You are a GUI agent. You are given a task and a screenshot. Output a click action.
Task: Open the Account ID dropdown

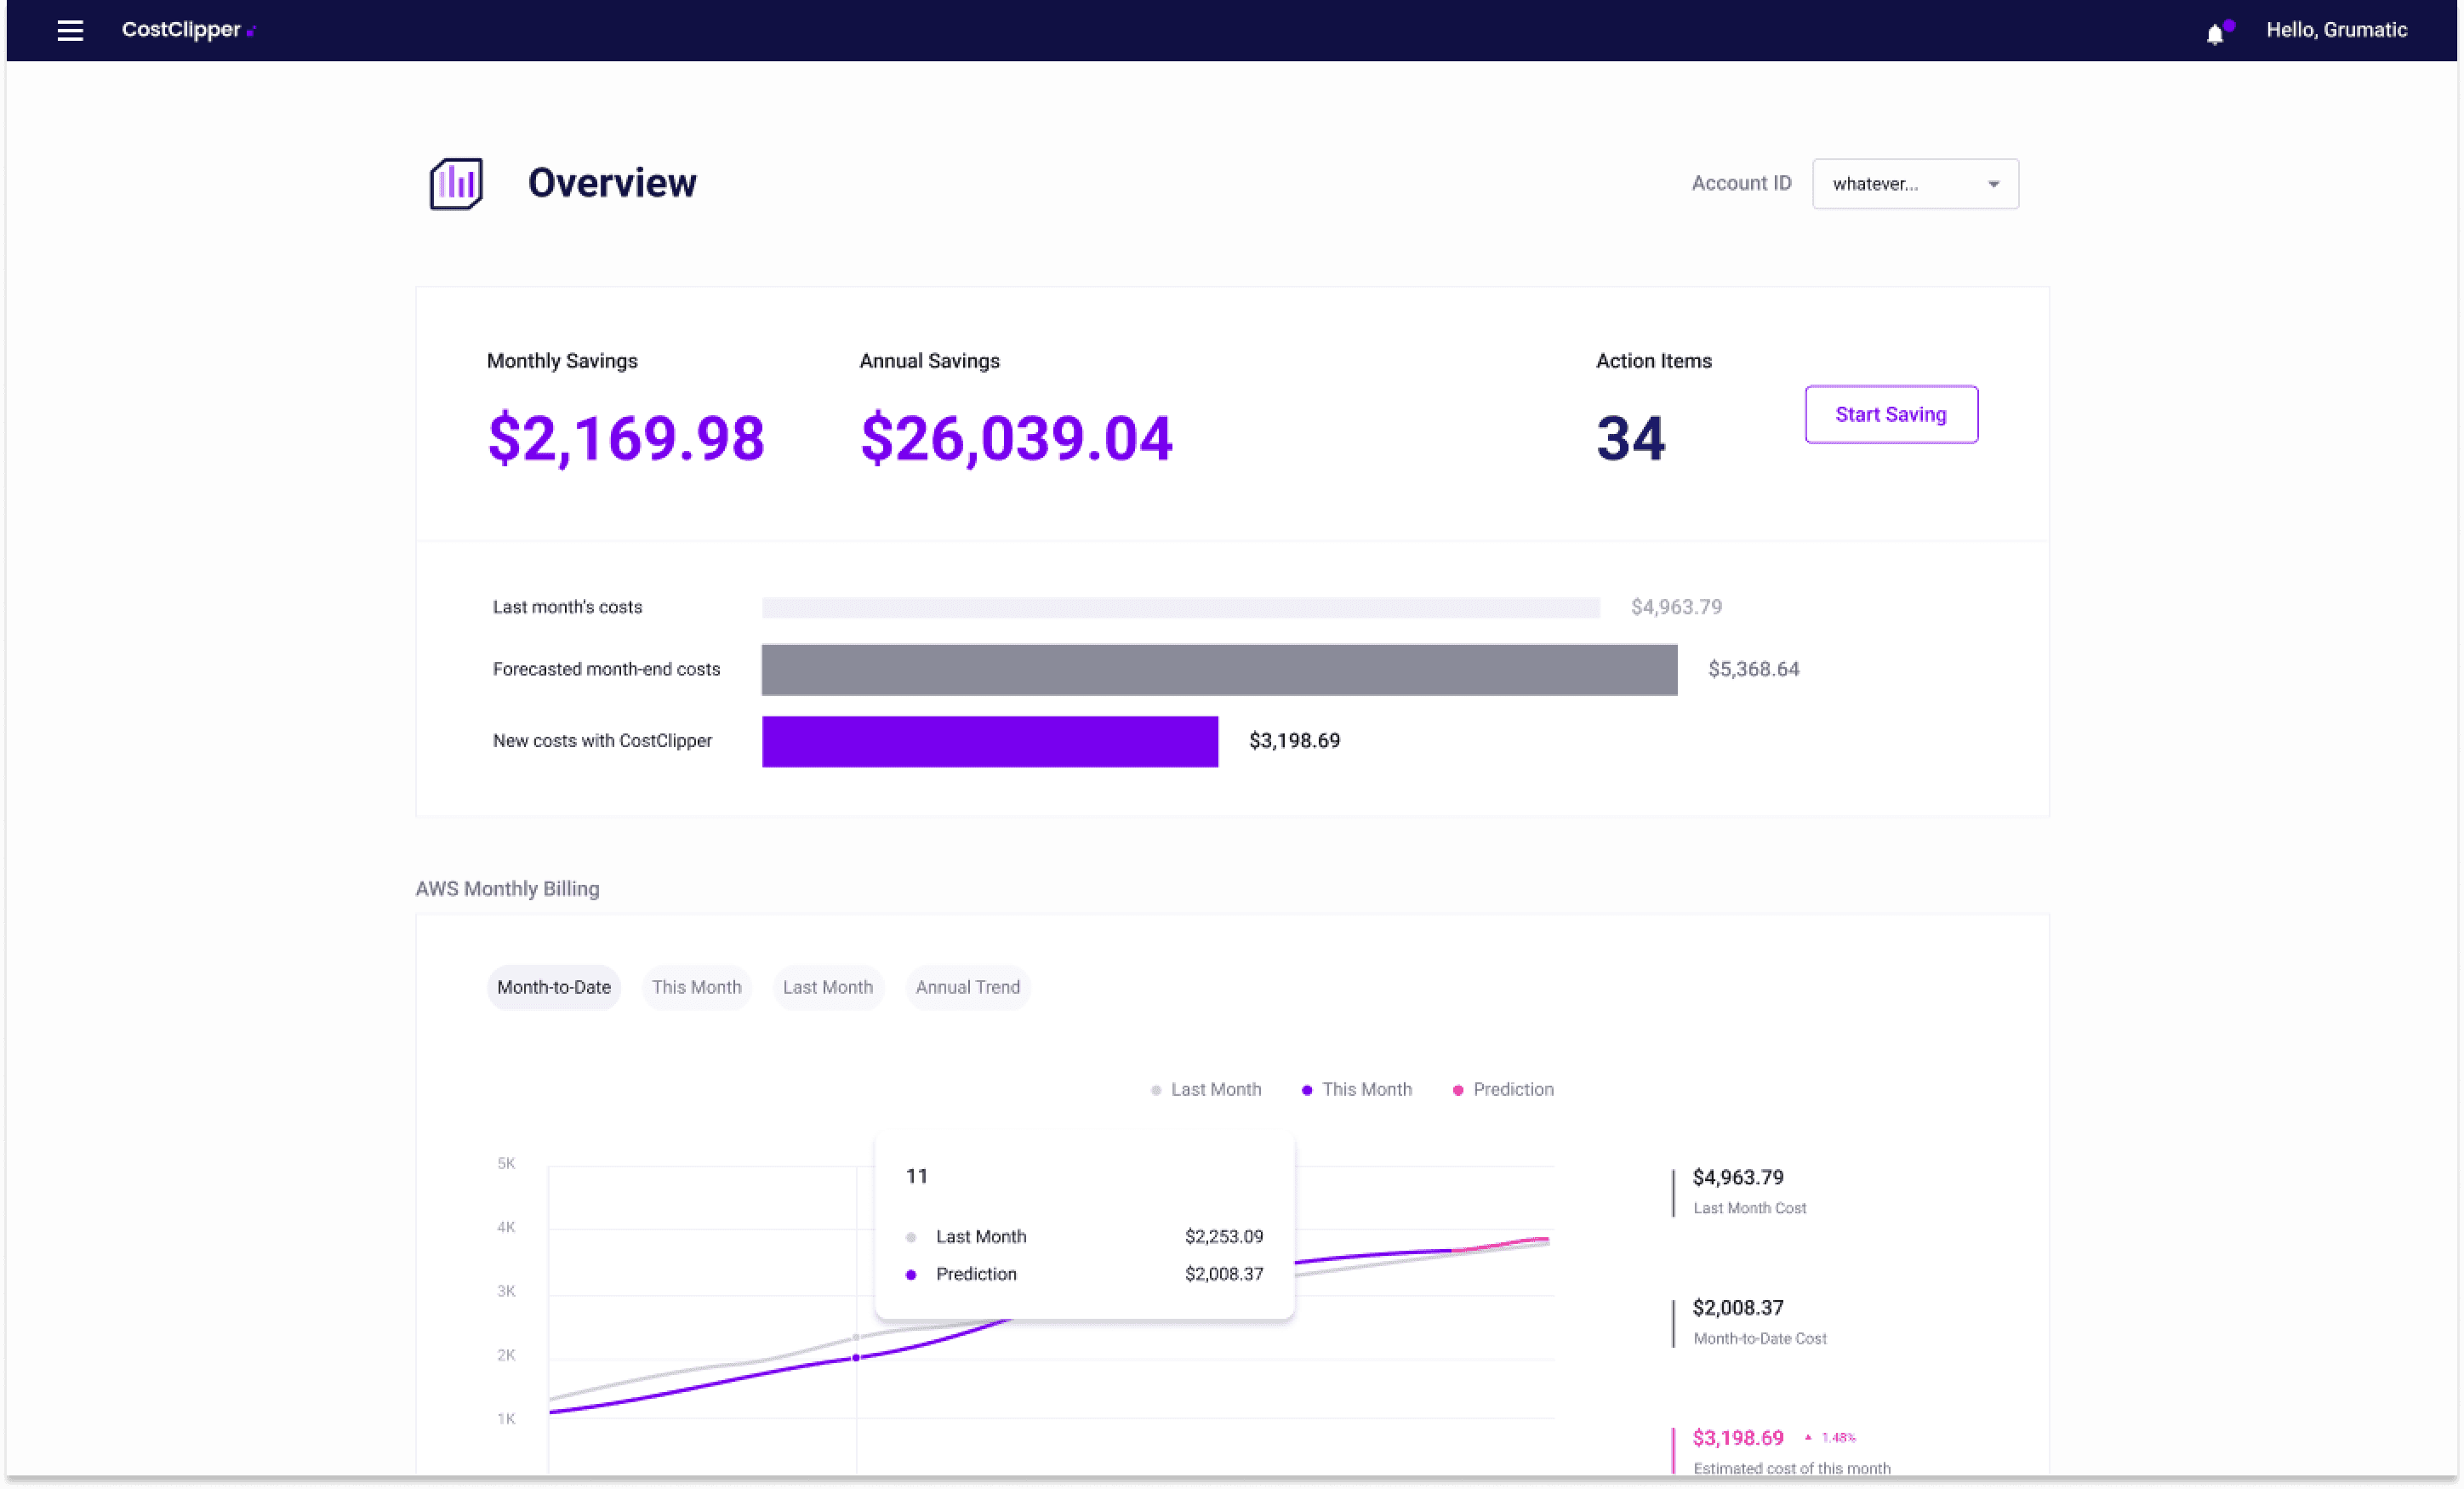pyautogui.click(x=1915, y=184)
